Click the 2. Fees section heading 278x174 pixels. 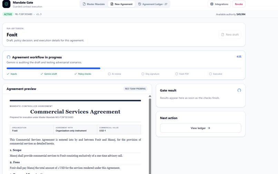coord(15,162)
